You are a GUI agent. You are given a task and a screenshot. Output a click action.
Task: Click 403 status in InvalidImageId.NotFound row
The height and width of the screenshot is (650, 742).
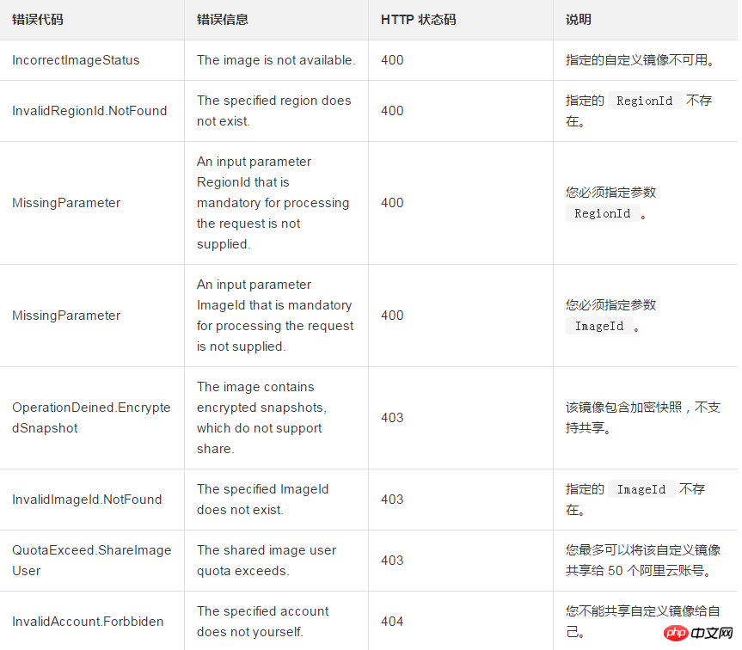[x=392, y=500]
